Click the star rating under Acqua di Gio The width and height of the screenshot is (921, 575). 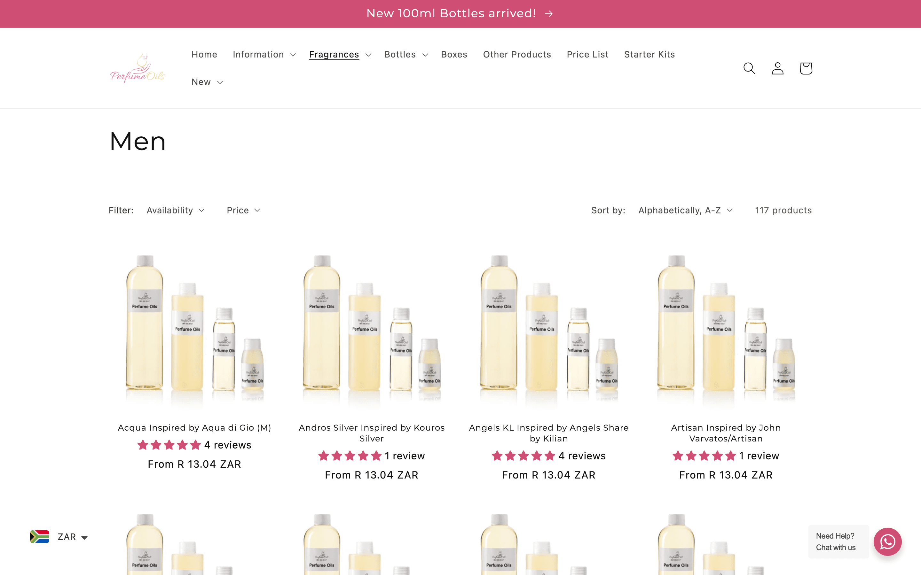(169, 445)
